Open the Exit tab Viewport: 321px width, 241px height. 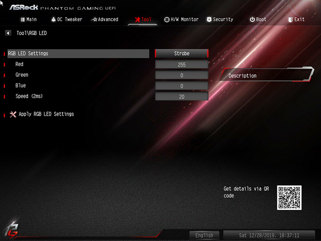coord(296,20)
